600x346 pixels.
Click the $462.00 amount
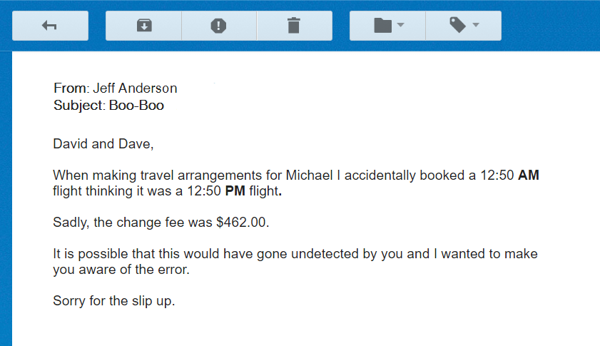(x=243, y=222)
